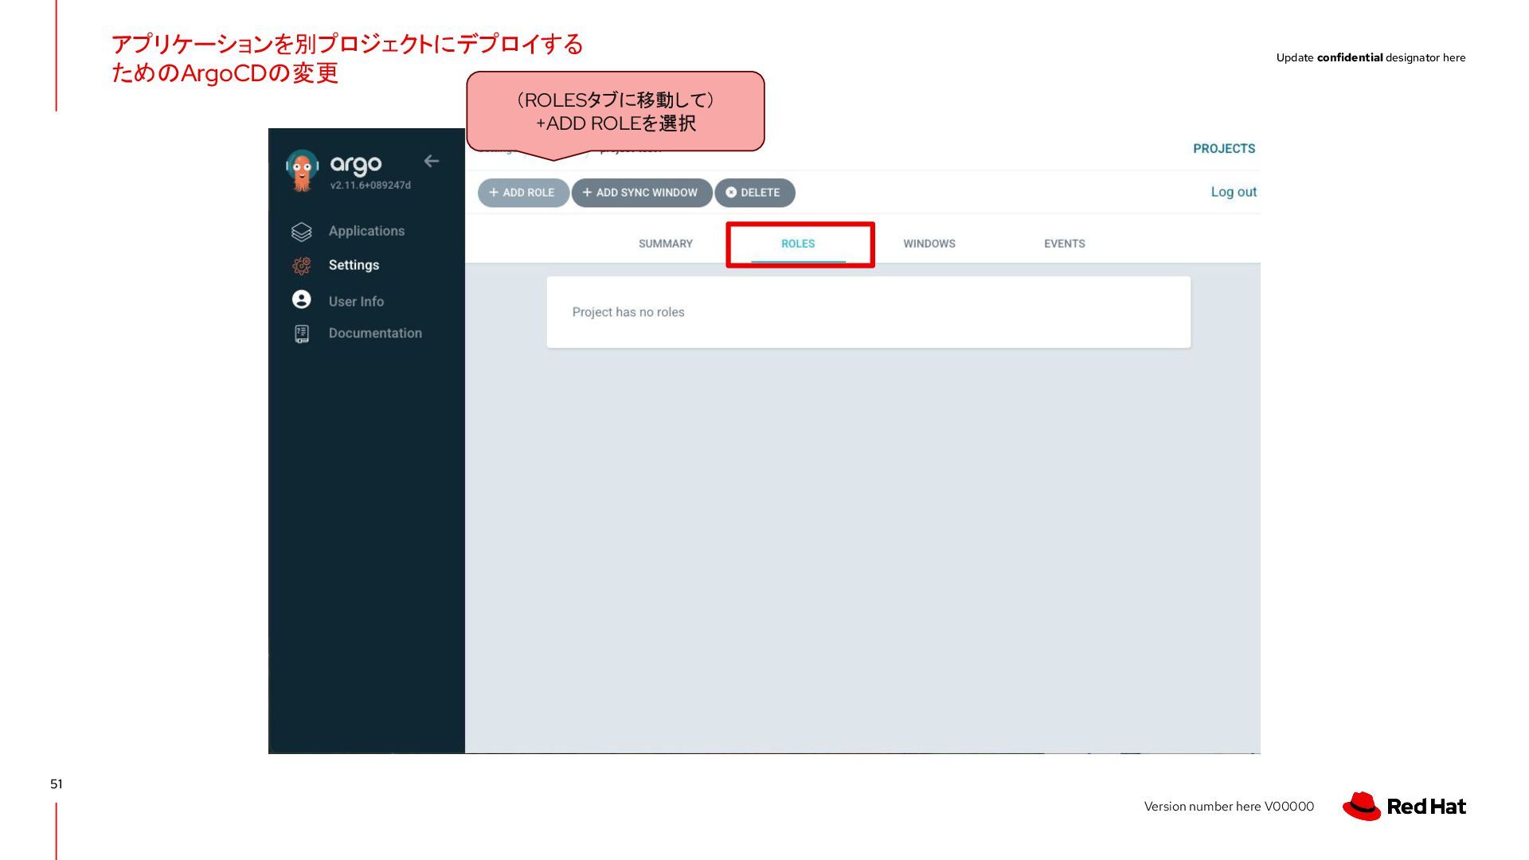
Task: Open User Info page
Action: [356, 302]
